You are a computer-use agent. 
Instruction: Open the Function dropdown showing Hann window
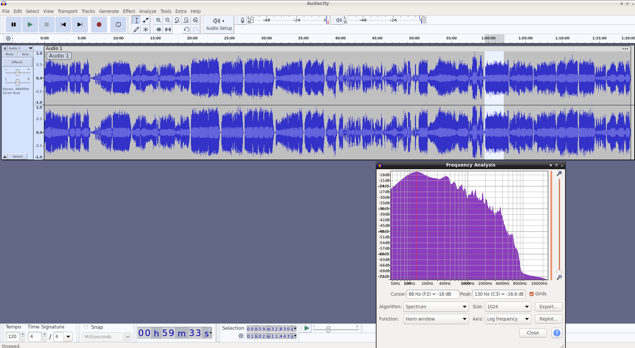click(x=436, y=319)
